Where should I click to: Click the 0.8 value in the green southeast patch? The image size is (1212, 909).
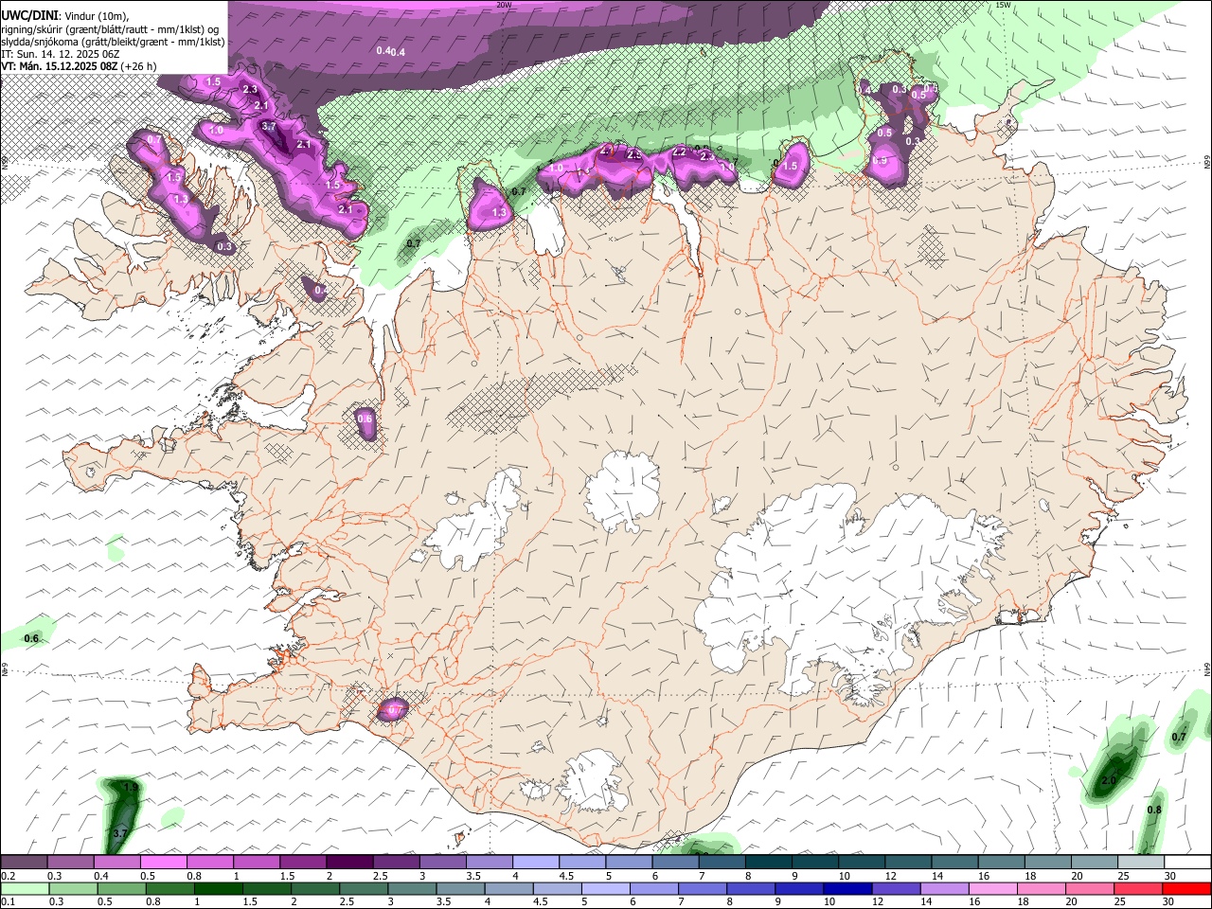1154,810
